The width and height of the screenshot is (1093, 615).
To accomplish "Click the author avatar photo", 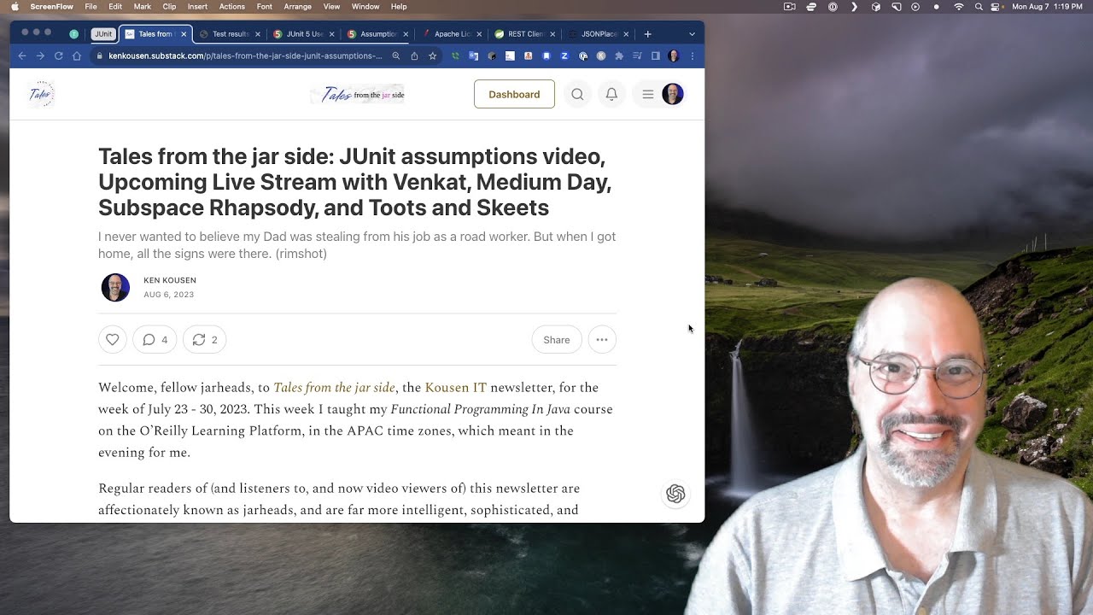I will [115, 288].
